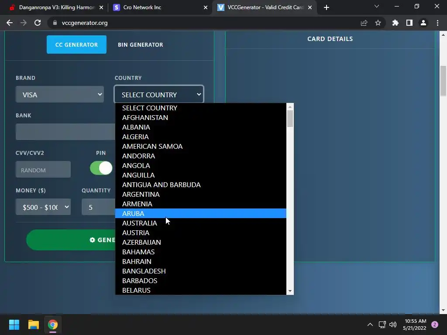Click the page scrollbar down arrow
Screen dimensions: 447x335
443,310
